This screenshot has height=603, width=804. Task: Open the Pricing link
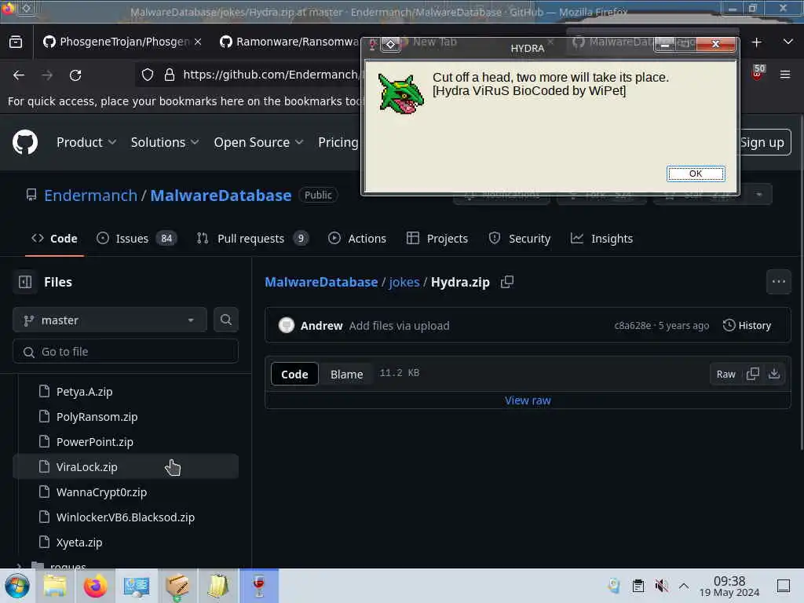[338, 142]
